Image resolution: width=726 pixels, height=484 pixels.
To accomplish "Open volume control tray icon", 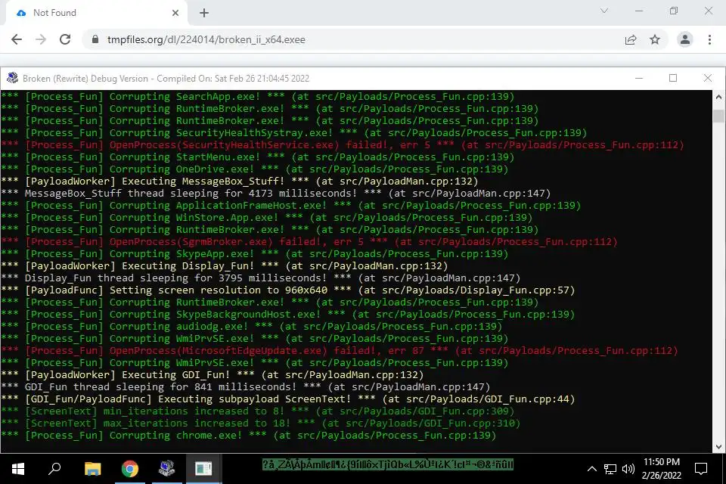I will click(x=628, y=469).
